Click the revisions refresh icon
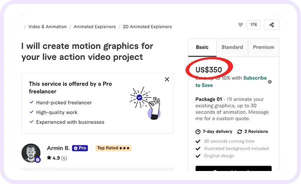301x184 pixels. click(x=239, y=131)
